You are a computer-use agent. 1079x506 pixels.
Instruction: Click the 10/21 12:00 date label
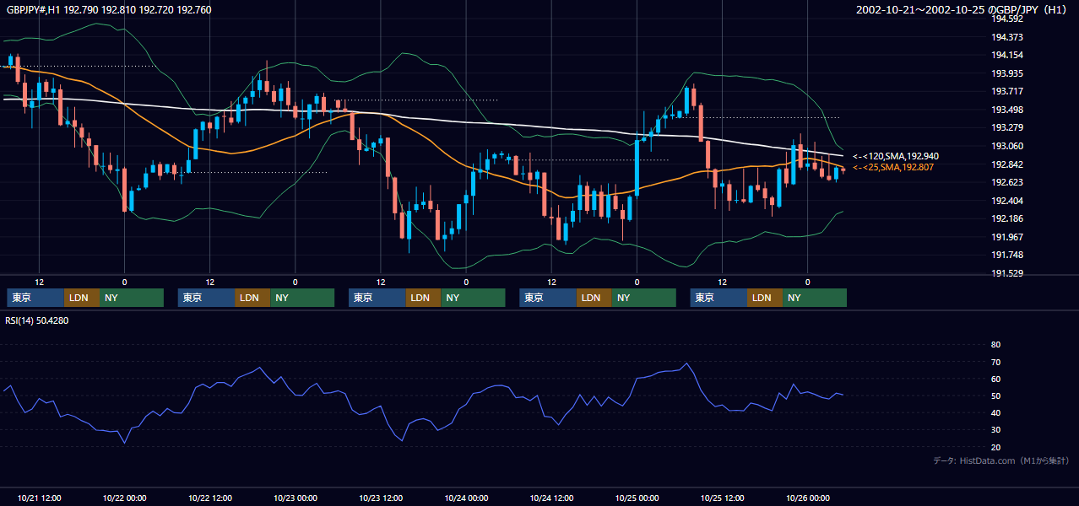pyautogui.click(x=39, y=498)
